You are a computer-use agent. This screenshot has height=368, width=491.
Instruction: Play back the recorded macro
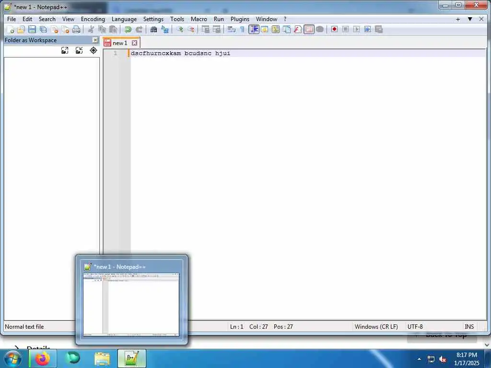click(356, 29)
